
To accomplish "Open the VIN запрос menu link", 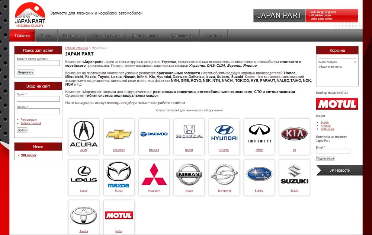I will [x=29, y=155].
